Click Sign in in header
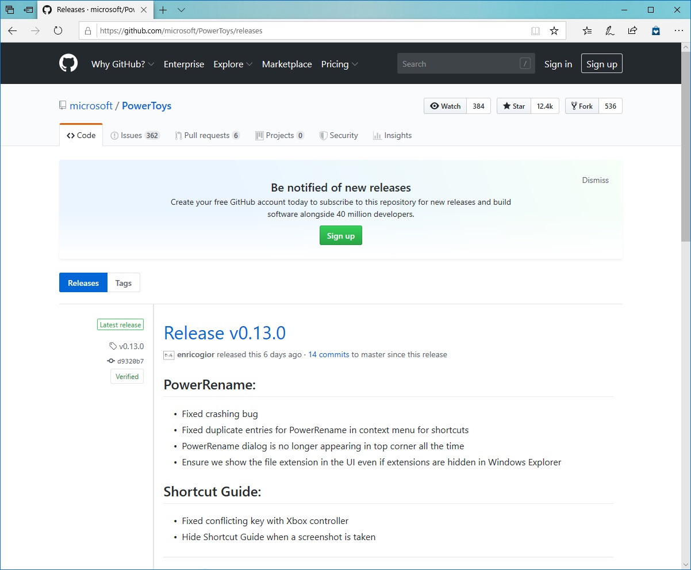The width and height of the screenshot is (691, 570). pos(558,64)
